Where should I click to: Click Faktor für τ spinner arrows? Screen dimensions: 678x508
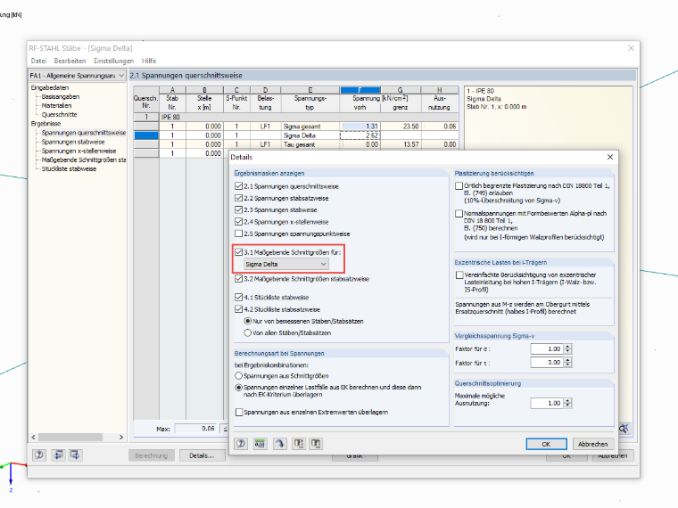coord(567,363)
